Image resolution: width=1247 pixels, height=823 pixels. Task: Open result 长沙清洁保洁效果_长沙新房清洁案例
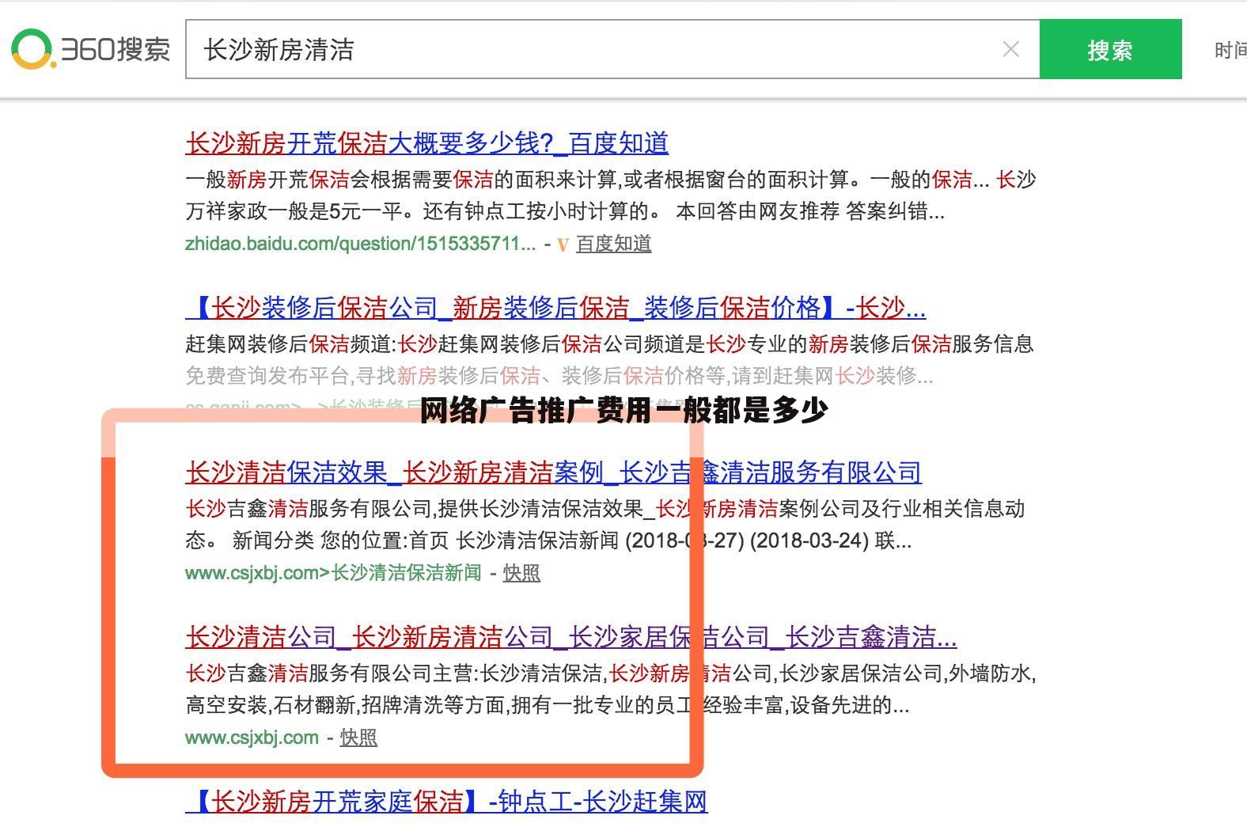[x=553, y=472]
